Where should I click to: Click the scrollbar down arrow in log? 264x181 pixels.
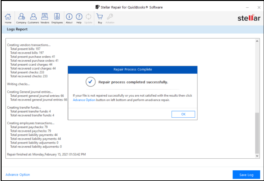pos(258,156)
